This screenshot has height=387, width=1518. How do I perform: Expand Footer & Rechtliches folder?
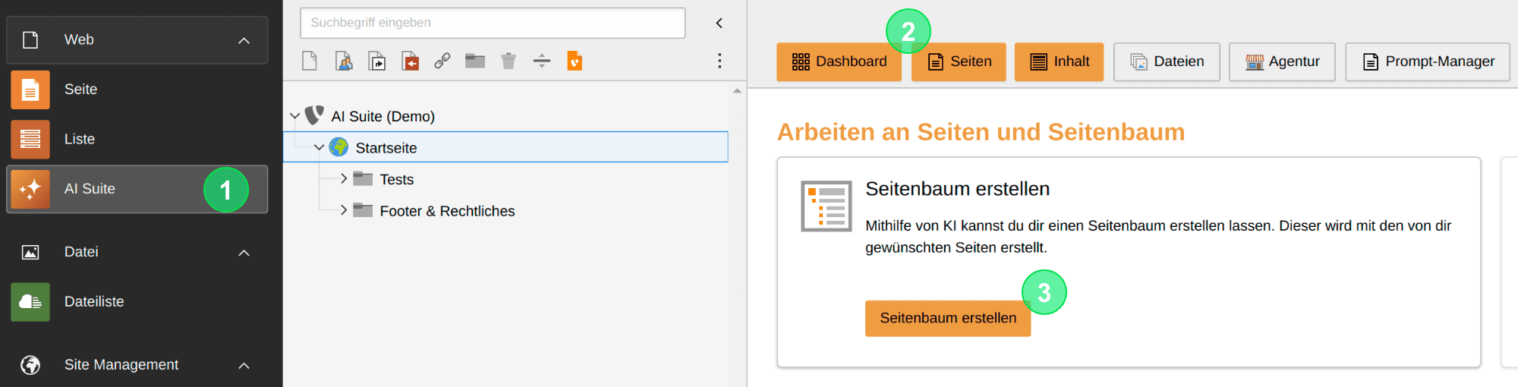coord(344,210)
